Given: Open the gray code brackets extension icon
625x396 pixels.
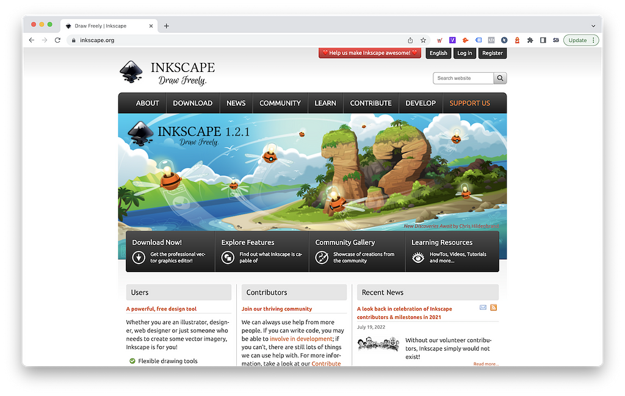Looking at the screenshot, I should click(491, 40).
